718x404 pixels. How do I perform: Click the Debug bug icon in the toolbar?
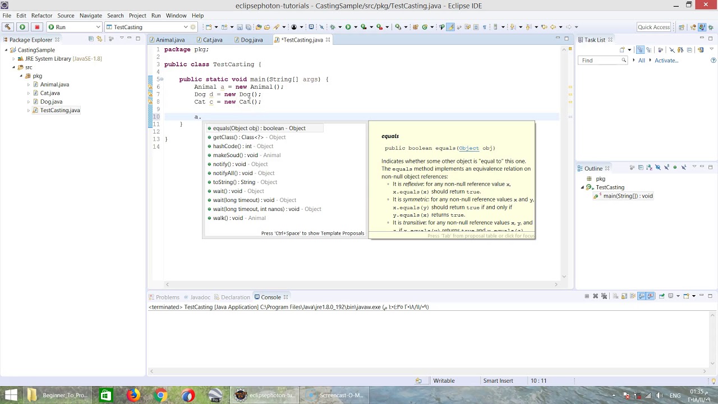332,27
